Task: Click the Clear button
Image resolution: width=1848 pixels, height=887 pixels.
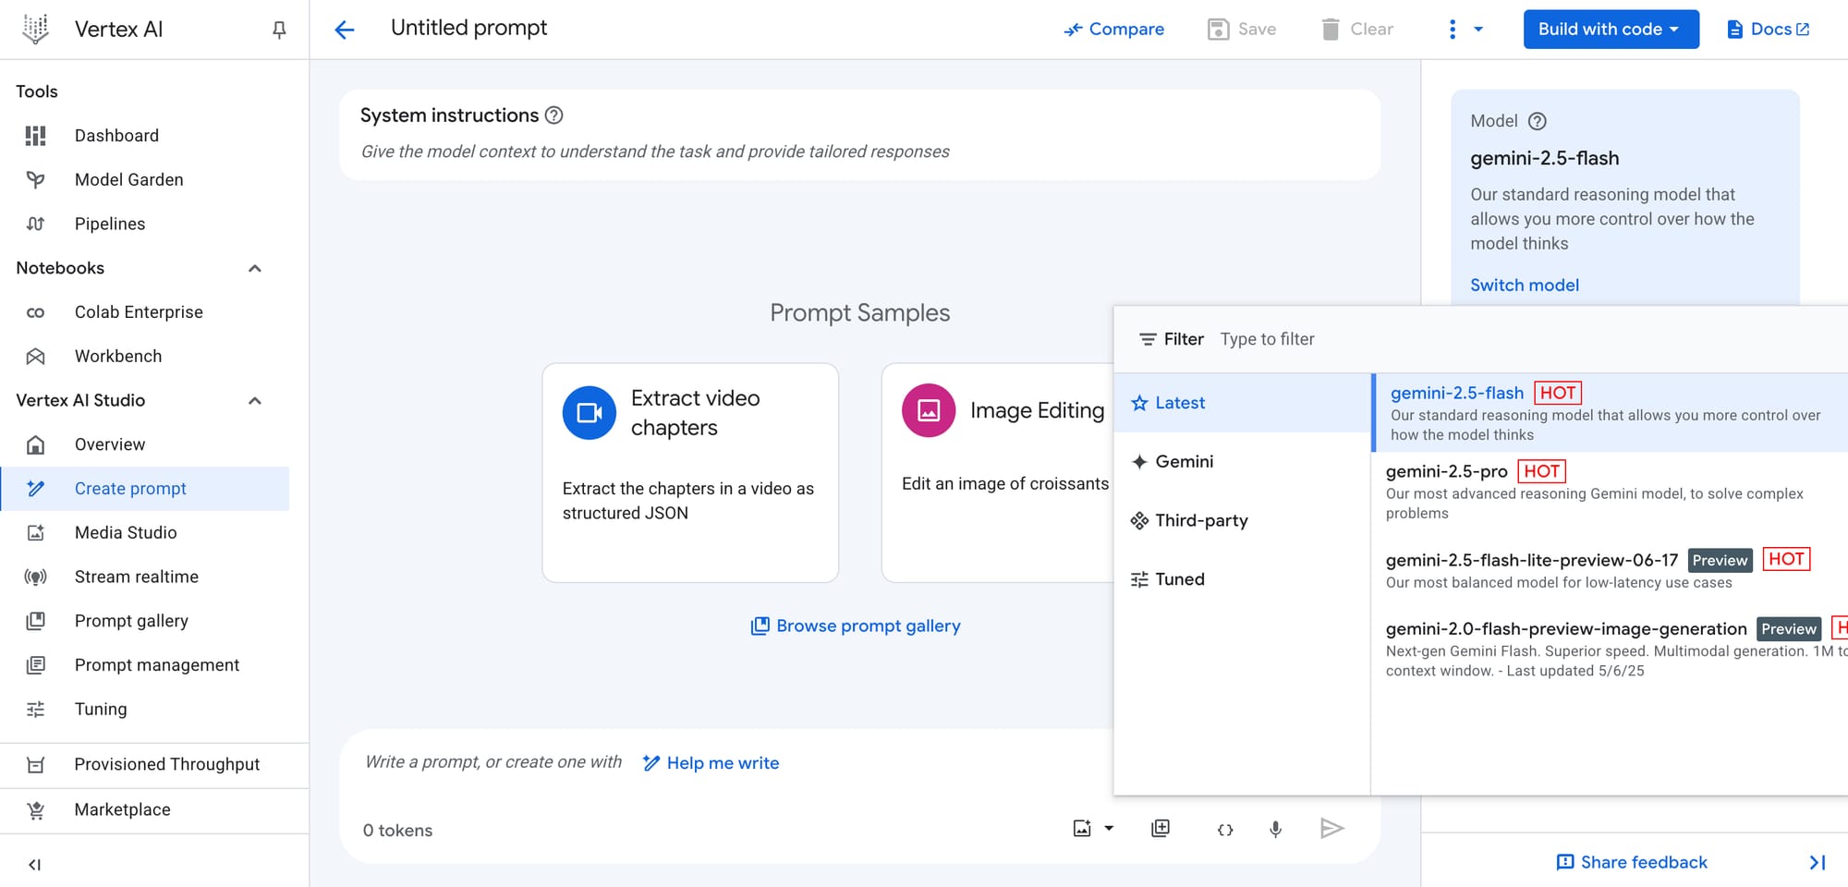Action: click(1357, 30)
